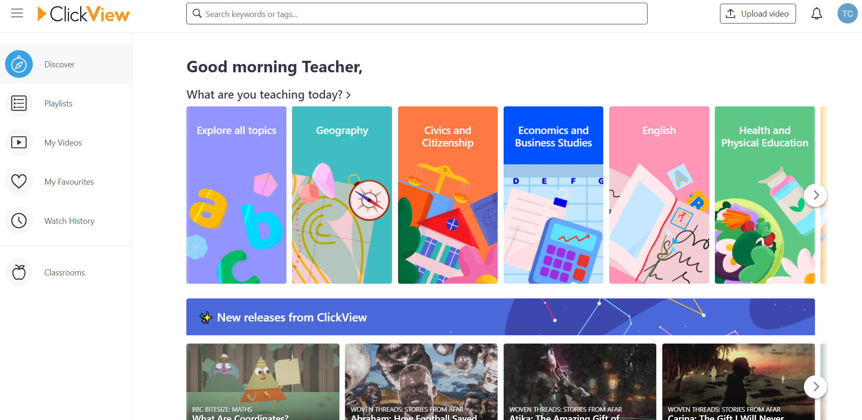Open the TC user profile avatar

[847, 14]
